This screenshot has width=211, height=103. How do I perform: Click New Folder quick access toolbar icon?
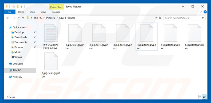pos(17,7)
